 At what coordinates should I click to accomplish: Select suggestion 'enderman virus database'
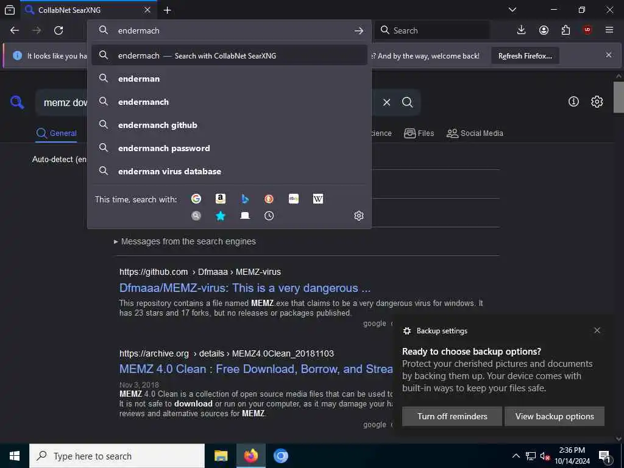pos(229,171)
